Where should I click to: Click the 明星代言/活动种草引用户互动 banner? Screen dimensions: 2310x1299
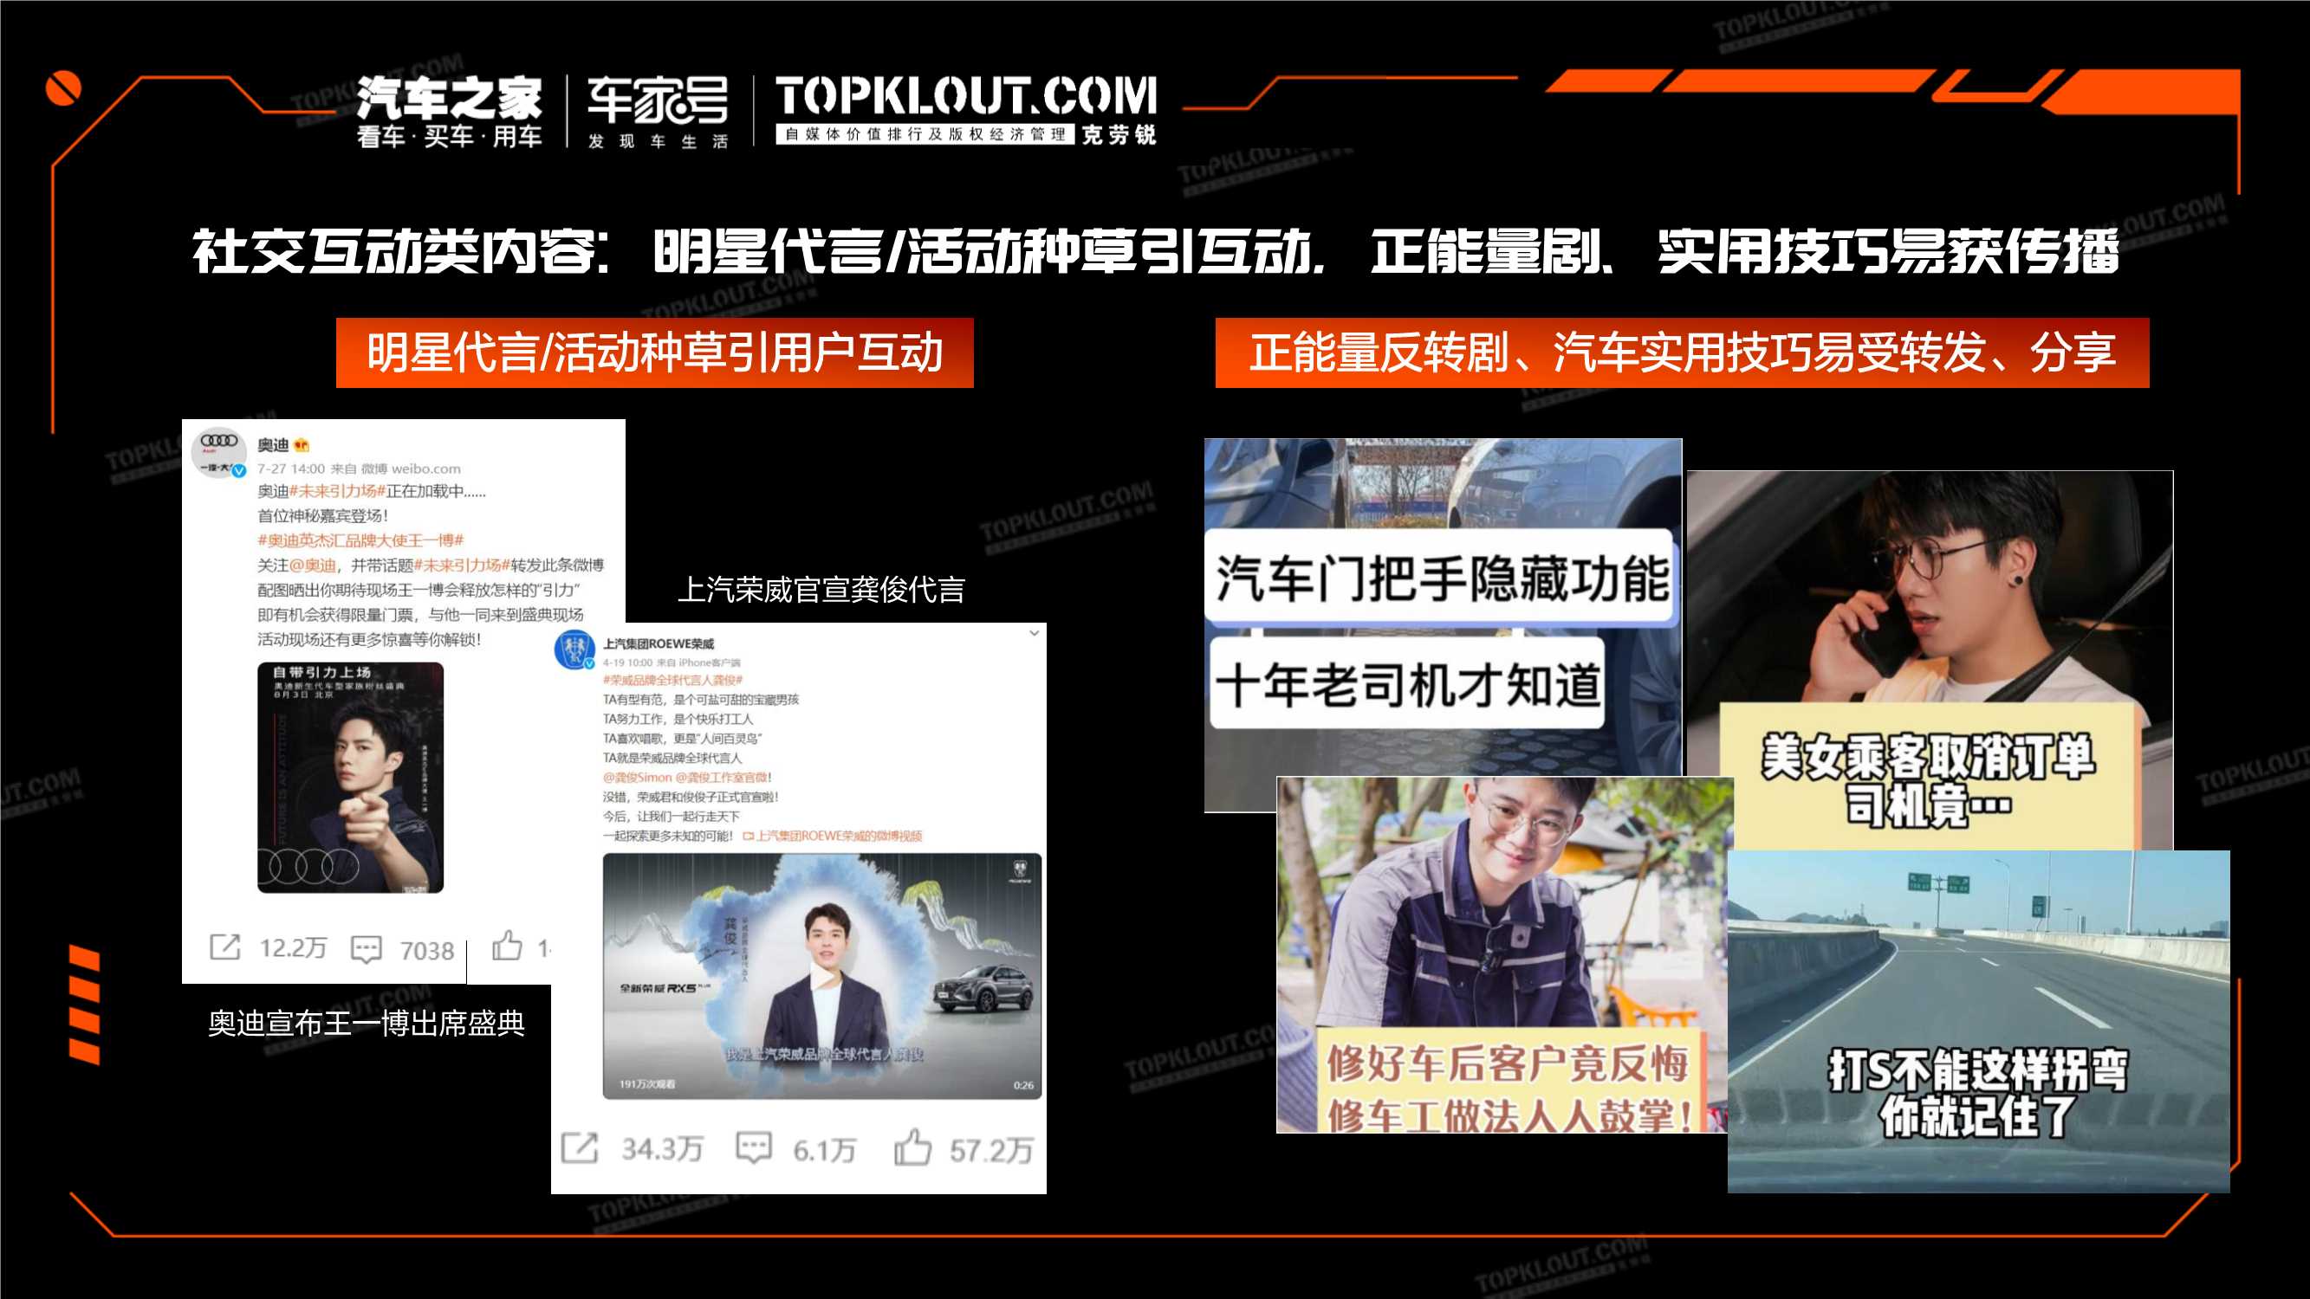(655, 352)
